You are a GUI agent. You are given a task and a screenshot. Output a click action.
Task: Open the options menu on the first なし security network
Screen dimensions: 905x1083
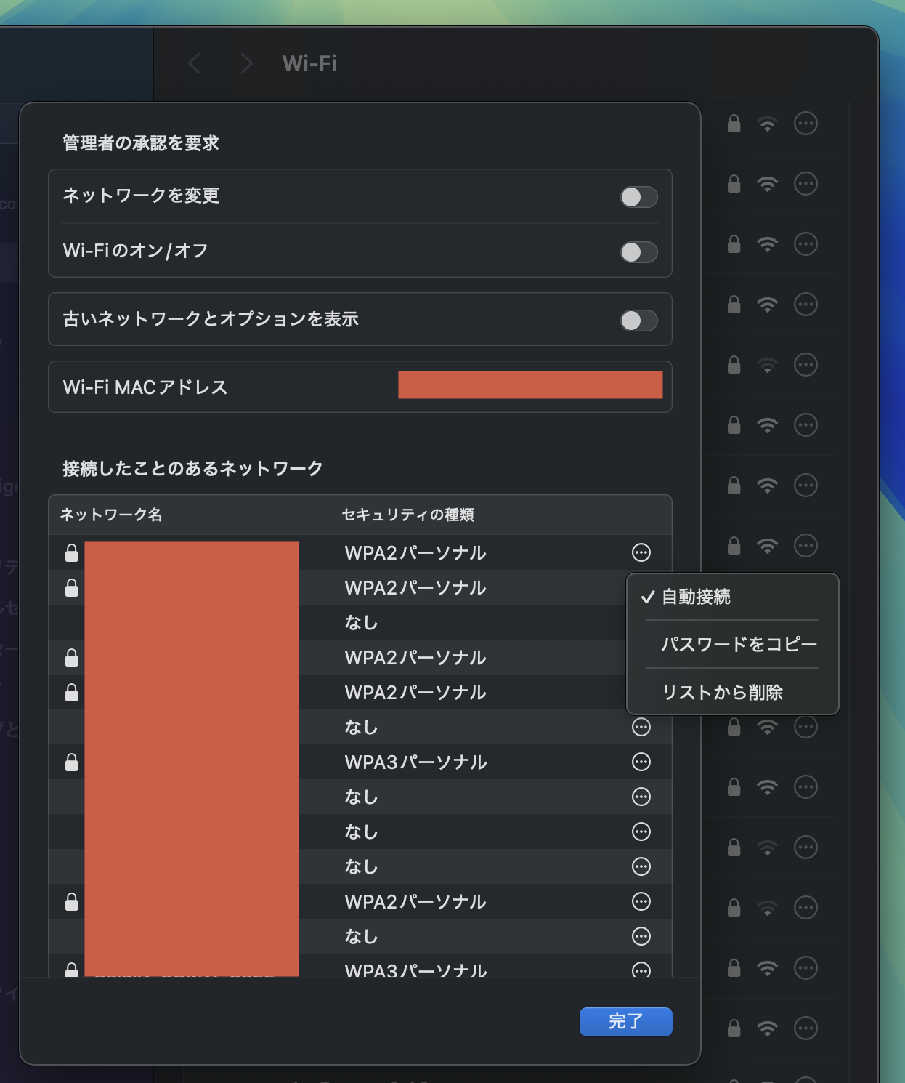(641, 727)
